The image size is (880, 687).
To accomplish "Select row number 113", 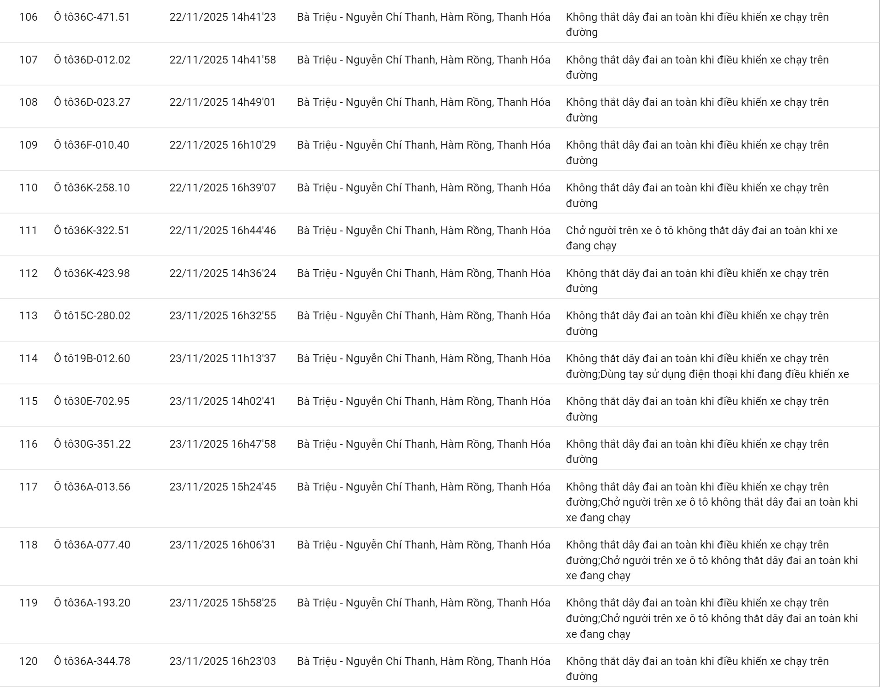I will point(29,316).
